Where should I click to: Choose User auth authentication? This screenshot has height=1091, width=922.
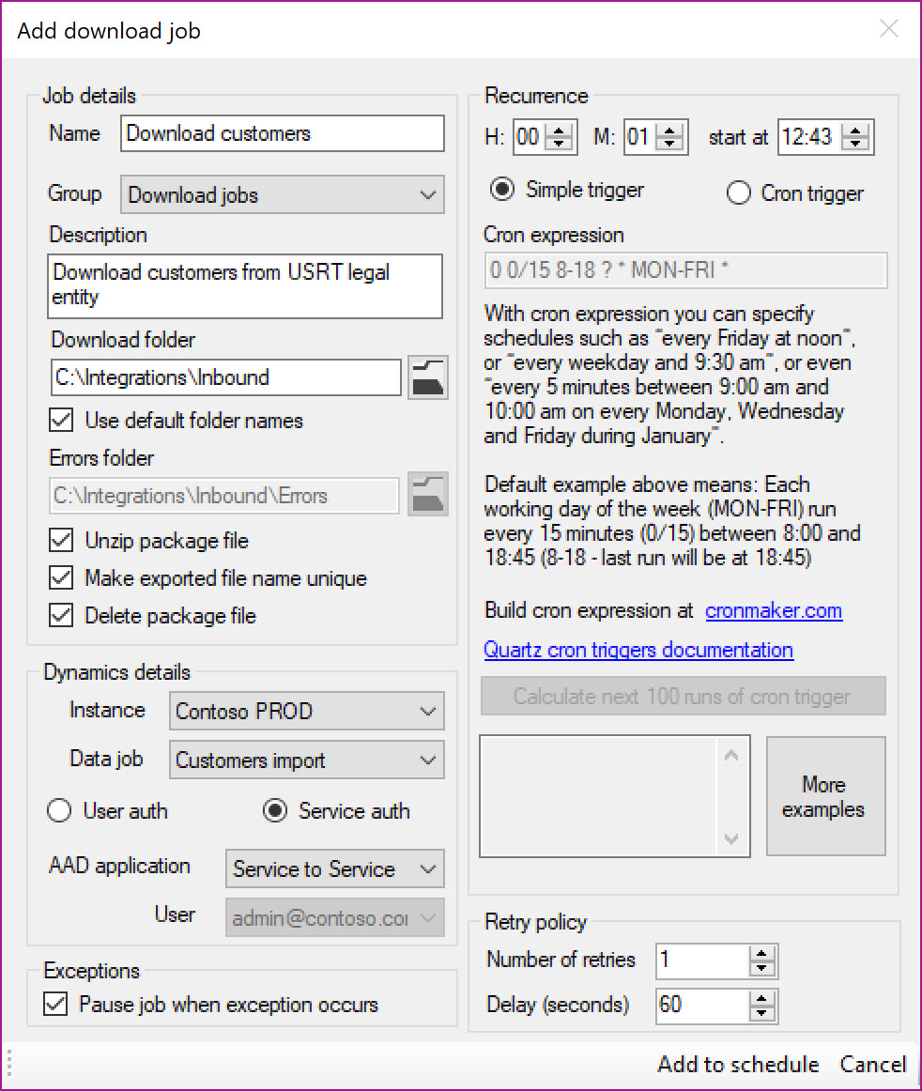(x=60, y=811)
